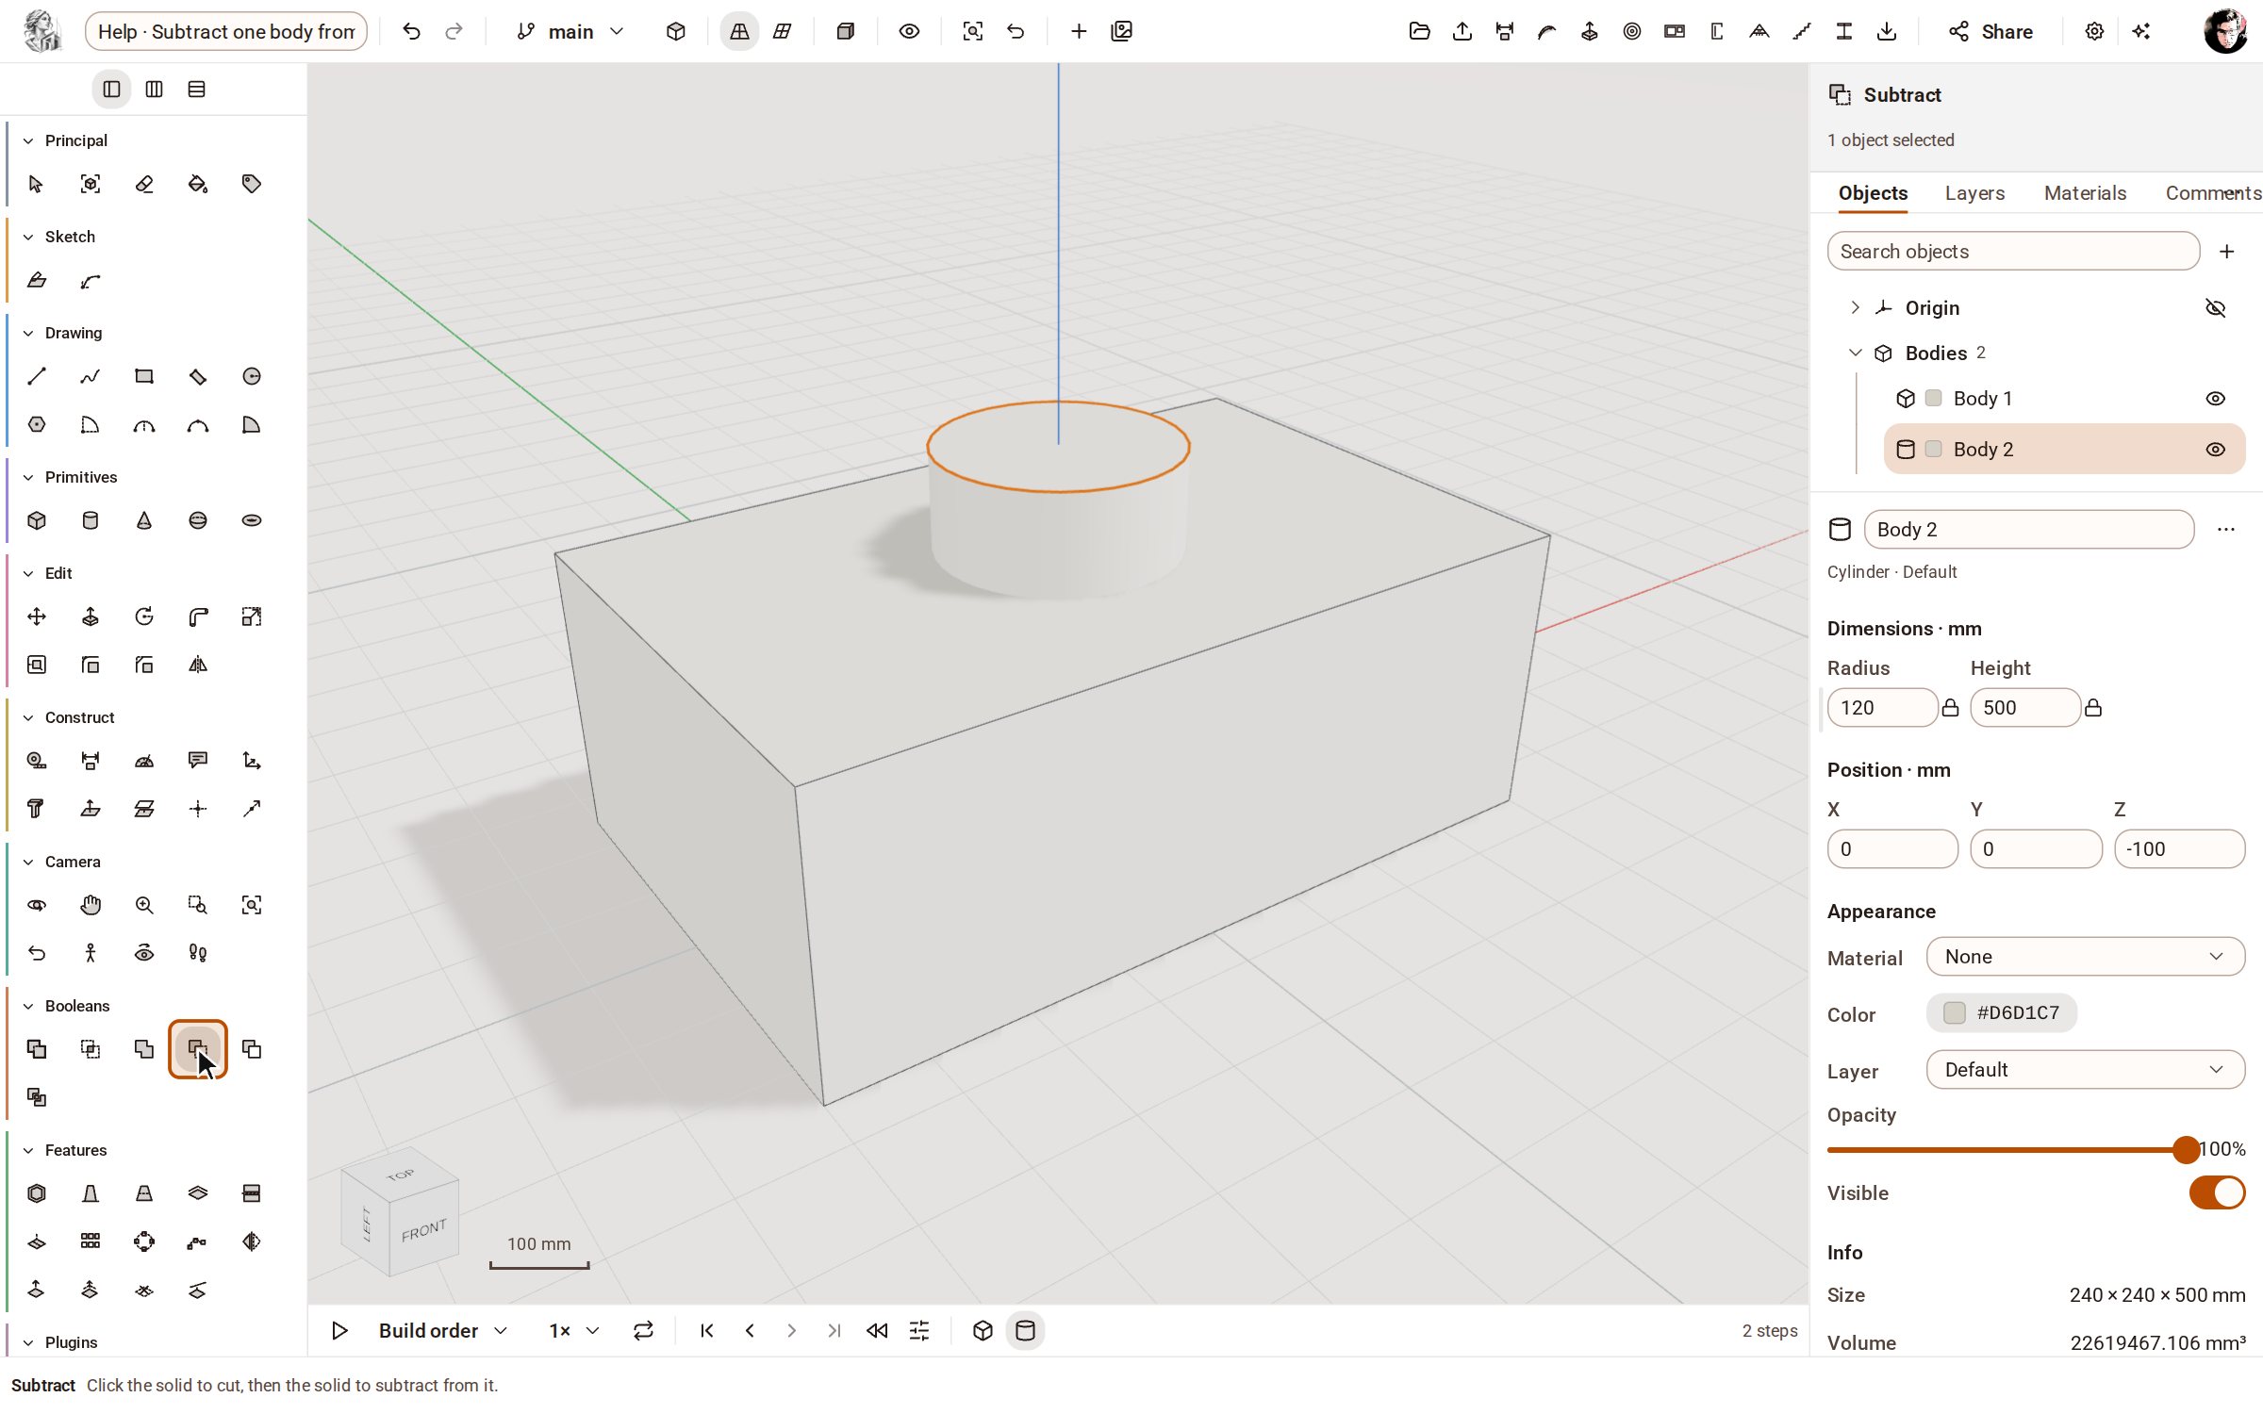Screen dimensions: 2263x1414
Task: Open the main branch dropdown
Action: click(570, 31)
